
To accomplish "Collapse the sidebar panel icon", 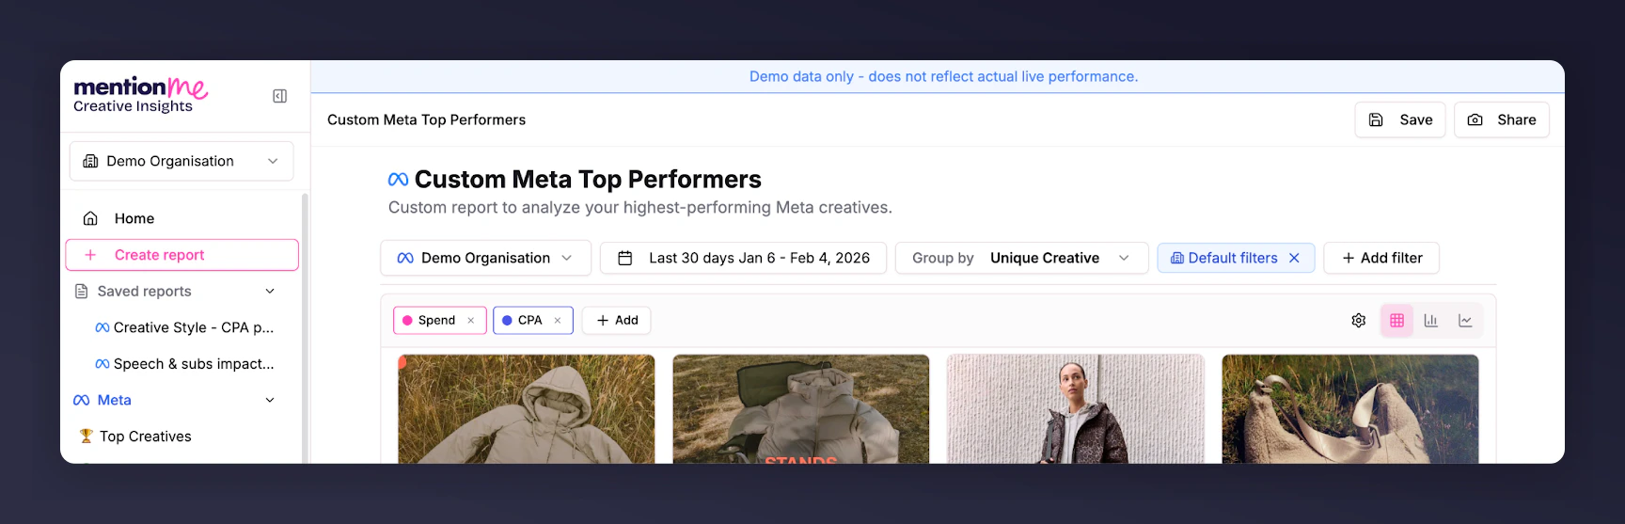I will point(279,96).
